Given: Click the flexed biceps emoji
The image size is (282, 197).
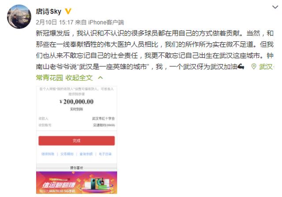Looking at the screenshot, I should point(241,67).
